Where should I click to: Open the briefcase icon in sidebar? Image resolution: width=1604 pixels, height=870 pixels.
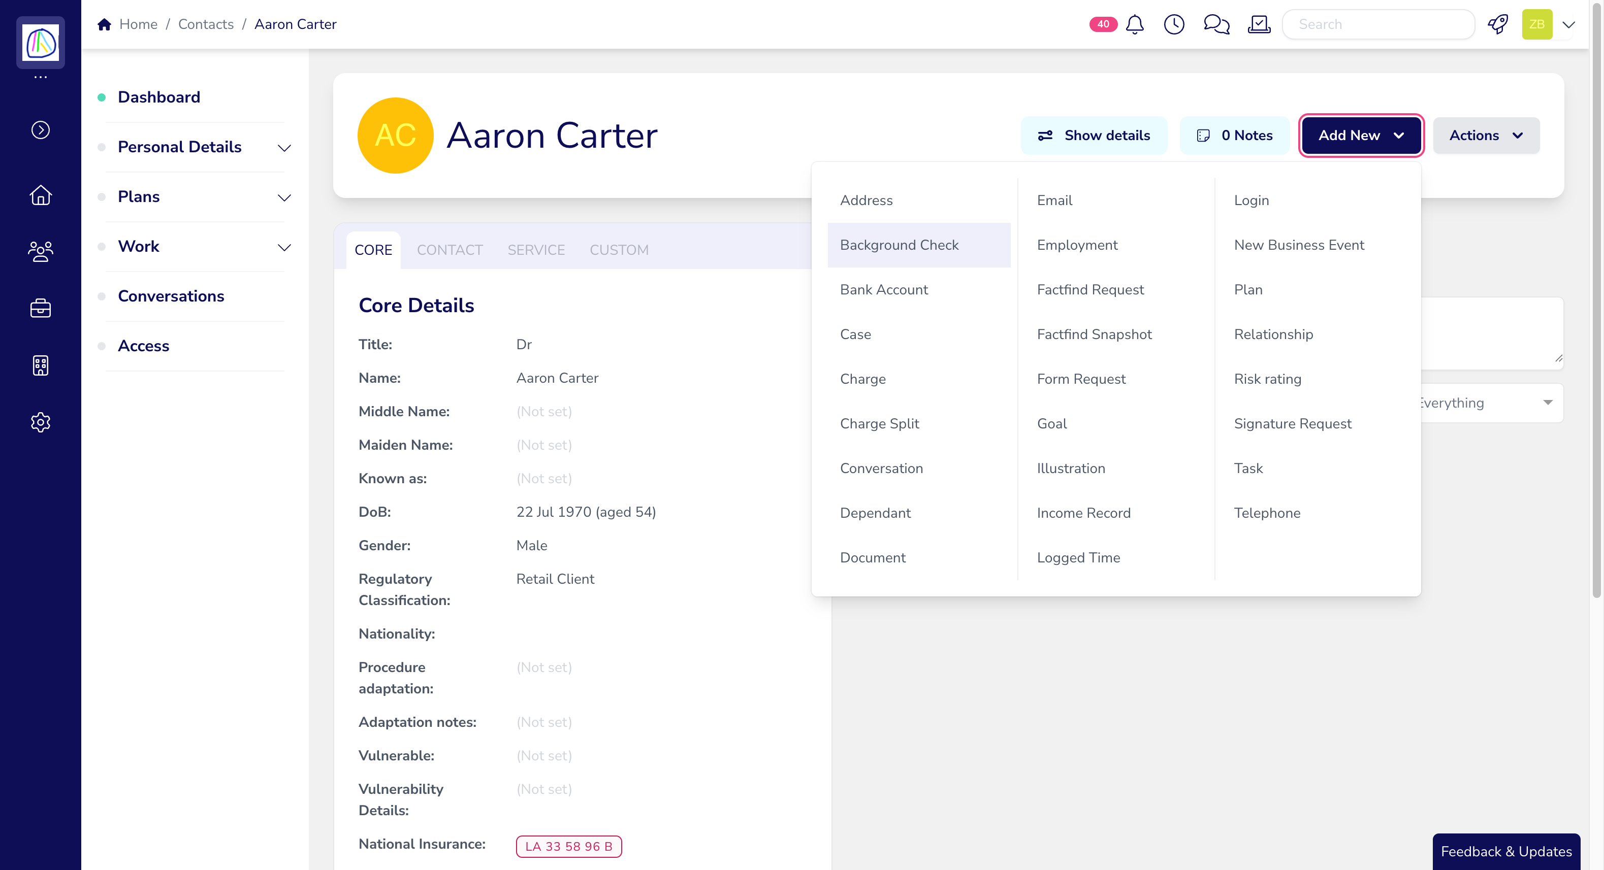41,308
